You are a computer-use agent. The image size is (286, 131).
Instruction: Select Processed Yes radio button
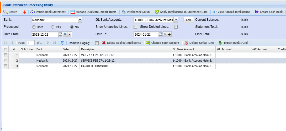click(x=53, y=27)
